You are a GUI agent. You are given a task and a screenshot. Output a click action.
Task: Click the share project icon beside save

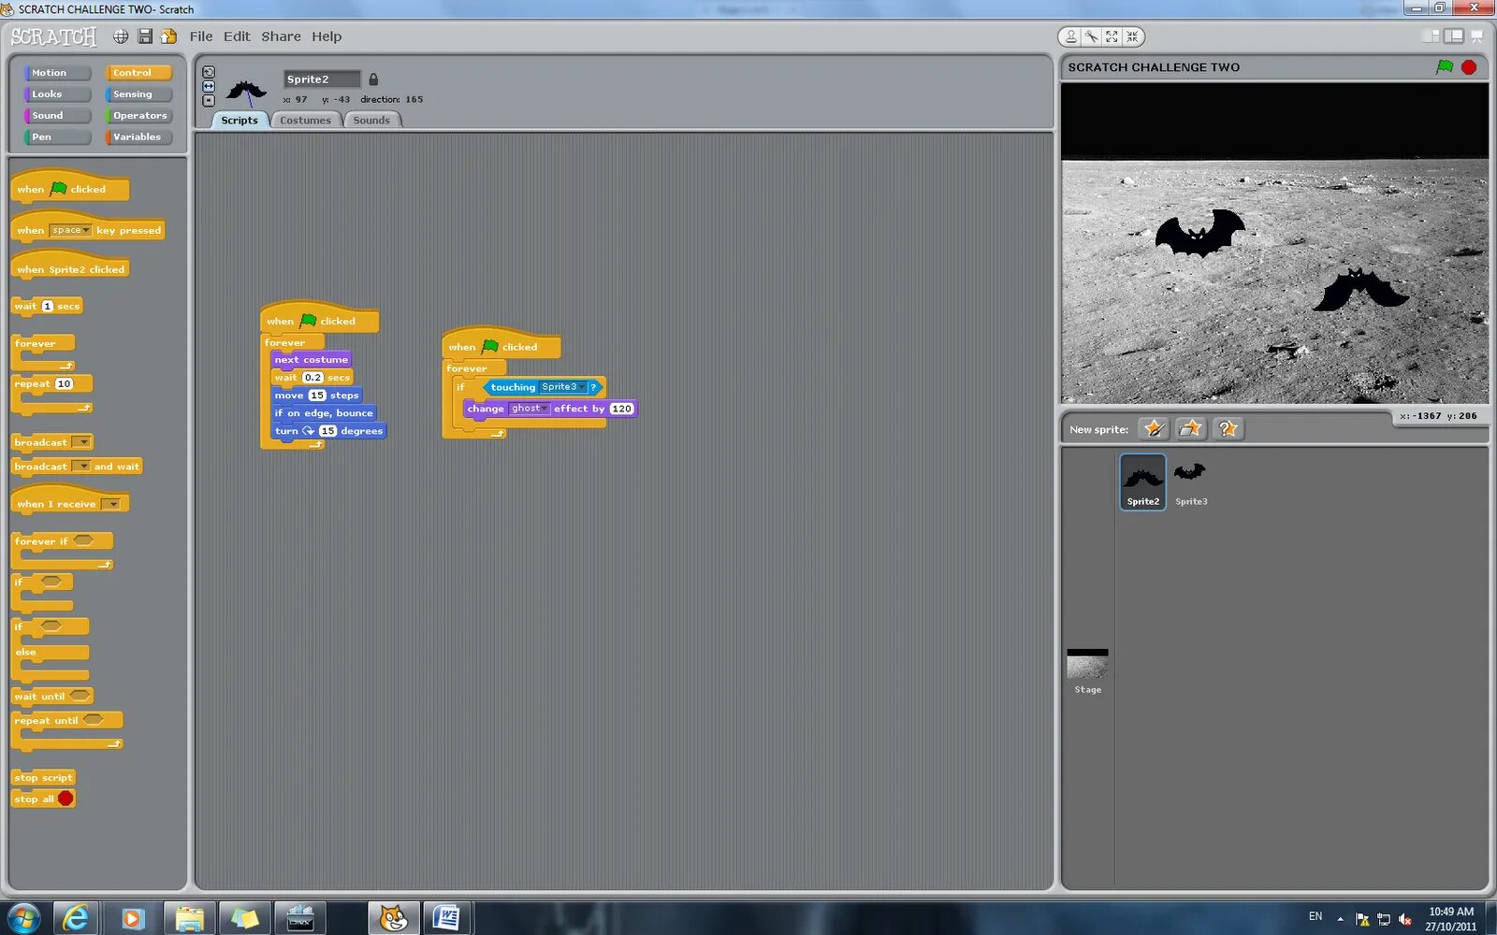[x=168, y=36]
